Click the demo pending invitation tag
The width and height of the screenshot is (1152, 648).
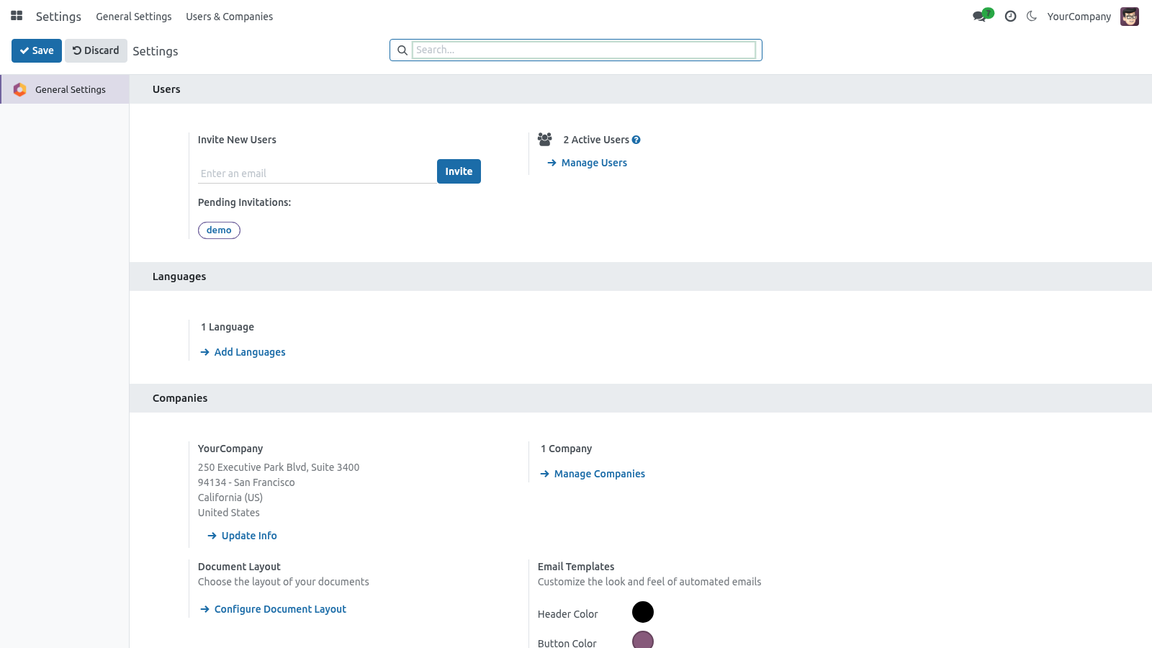(x=219, y=230)
